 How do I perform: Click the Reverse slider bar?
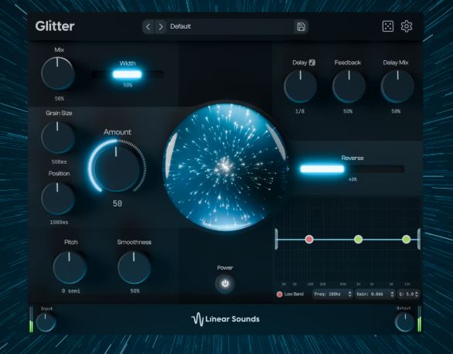point(352,169)
